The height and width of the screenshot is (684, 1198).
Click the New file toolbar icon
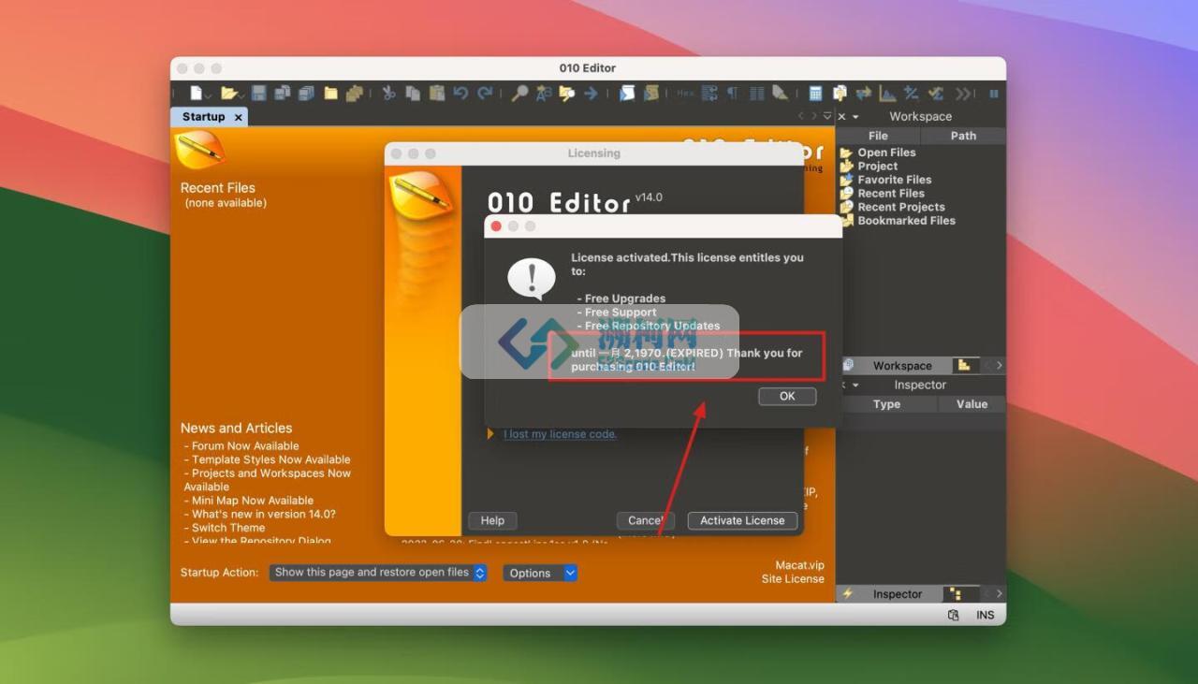[x=197, y=93]
